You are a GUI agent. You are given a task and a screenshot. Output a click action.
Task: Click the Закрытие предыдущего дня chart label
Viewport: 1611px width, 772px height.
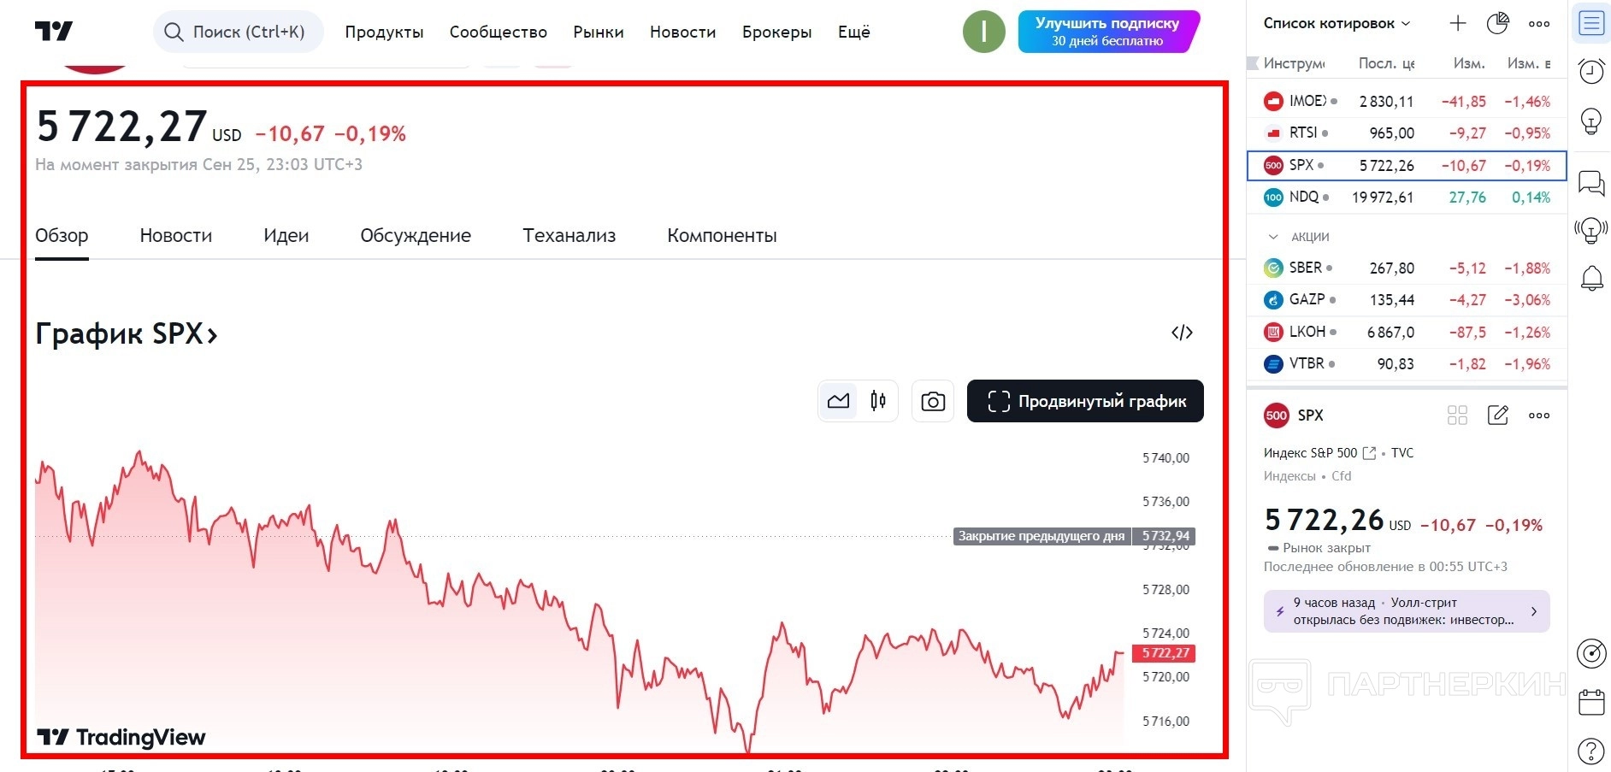(1042, 536)
